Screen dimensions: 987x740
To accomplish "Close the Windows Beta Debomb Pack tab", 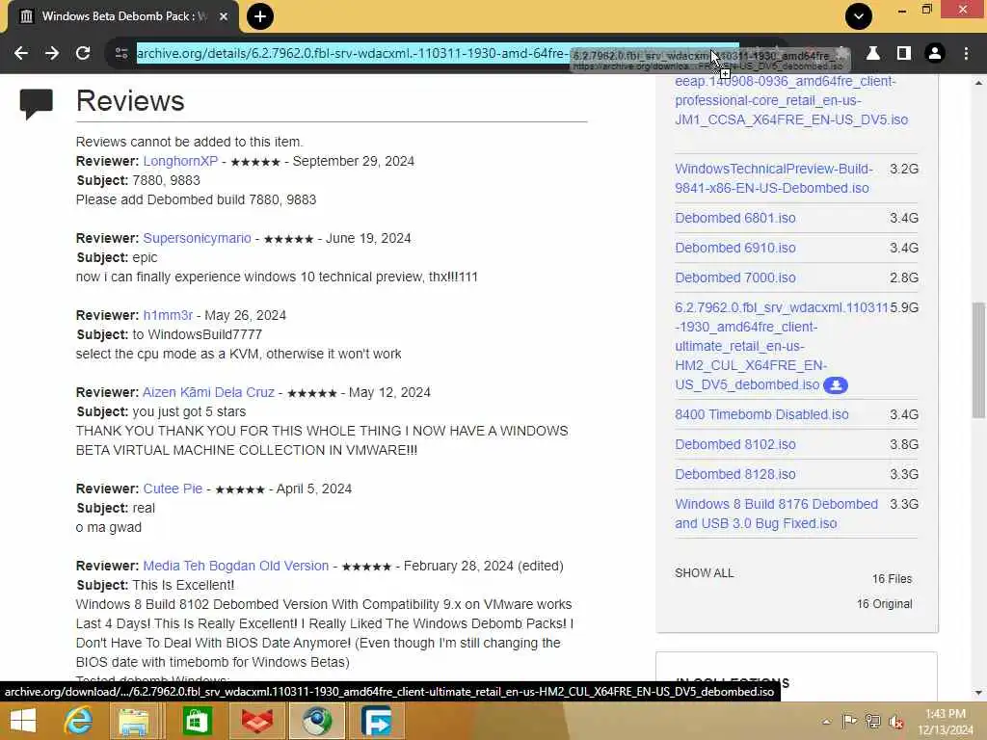I will [x=224, y=16].
